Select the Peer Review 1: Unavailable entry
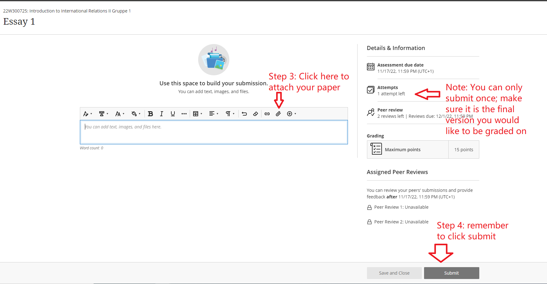The width and height of the screenshot is (547, 284). [x=401, y=207]
